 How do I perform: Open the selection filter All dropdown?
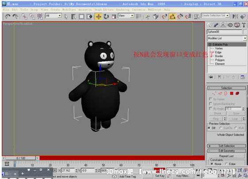(x=60, y=15)
